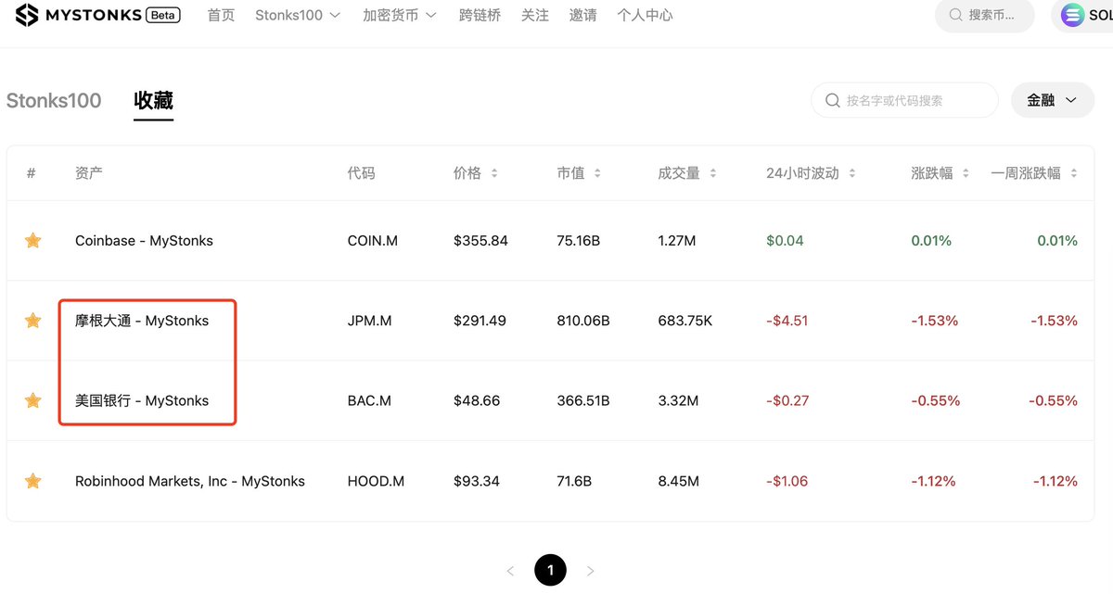Click volume 8.45M
1113x594 pixels.
(679, 481)
